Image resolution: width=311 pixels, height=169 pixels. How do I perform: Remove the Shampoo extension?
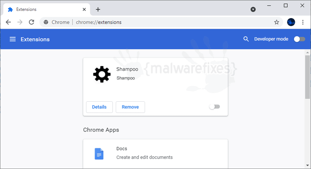130,107
